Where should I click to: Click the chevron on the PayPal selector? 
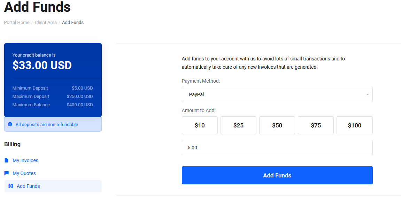pyautogui.click(x=367, y=94)
